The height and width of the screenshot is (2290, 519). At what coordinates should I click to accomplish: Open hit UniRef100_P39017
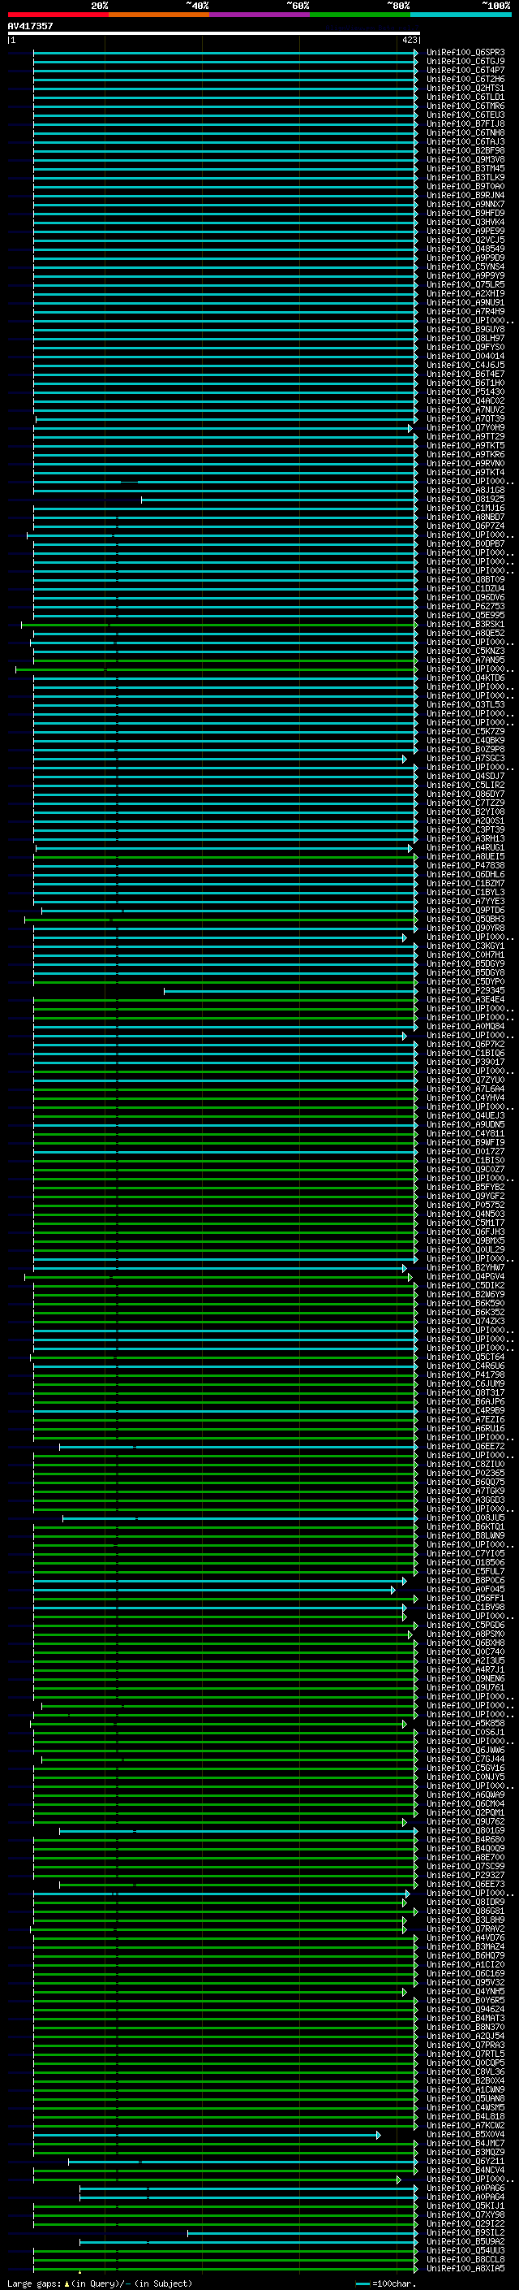[465, 1062]
